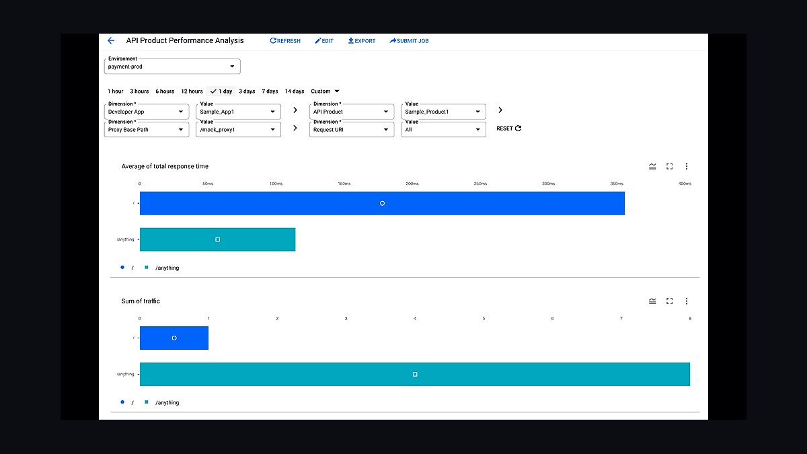Open the Sample_Product1 value dropdown

click(443, 112)
